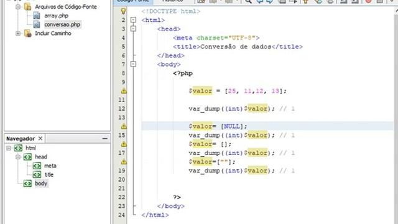398x224 pixels.
Task: Select the title label in Navegador
Action: pyautogui.click(x=49, y=174)
